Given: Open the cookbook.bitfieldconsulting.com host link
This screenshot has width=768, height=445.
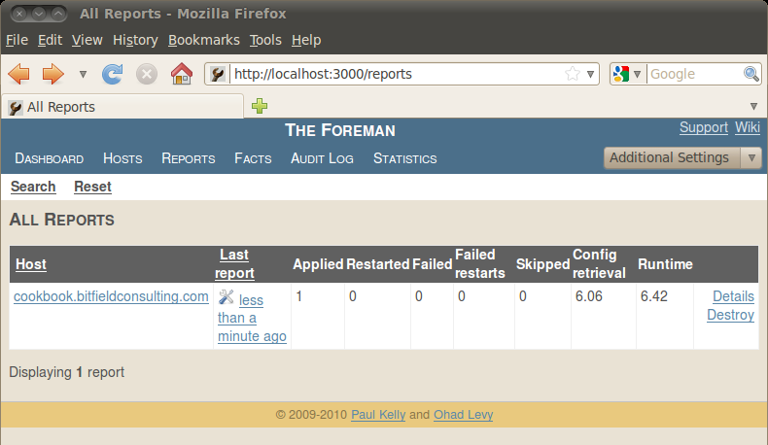Looking at the screenshot, I should tap(111, 296).
